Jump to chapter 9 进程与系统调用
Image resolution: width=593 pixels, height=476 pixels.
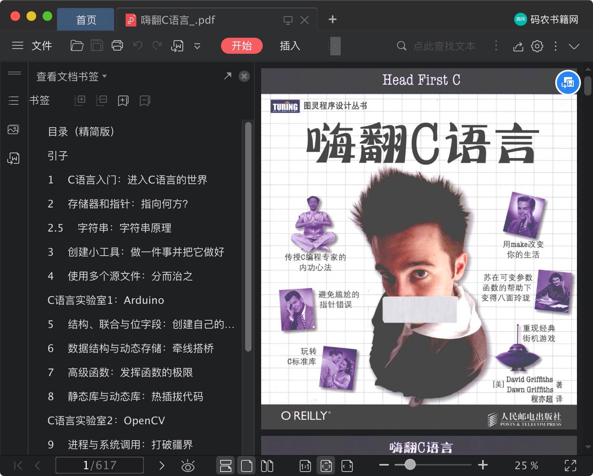[120, 445]
